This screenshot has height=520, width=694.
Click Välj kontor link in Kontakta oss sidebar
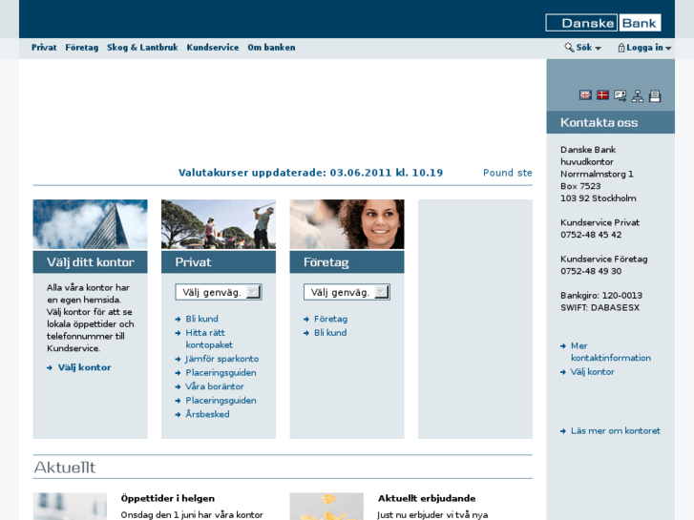(592, 372)
